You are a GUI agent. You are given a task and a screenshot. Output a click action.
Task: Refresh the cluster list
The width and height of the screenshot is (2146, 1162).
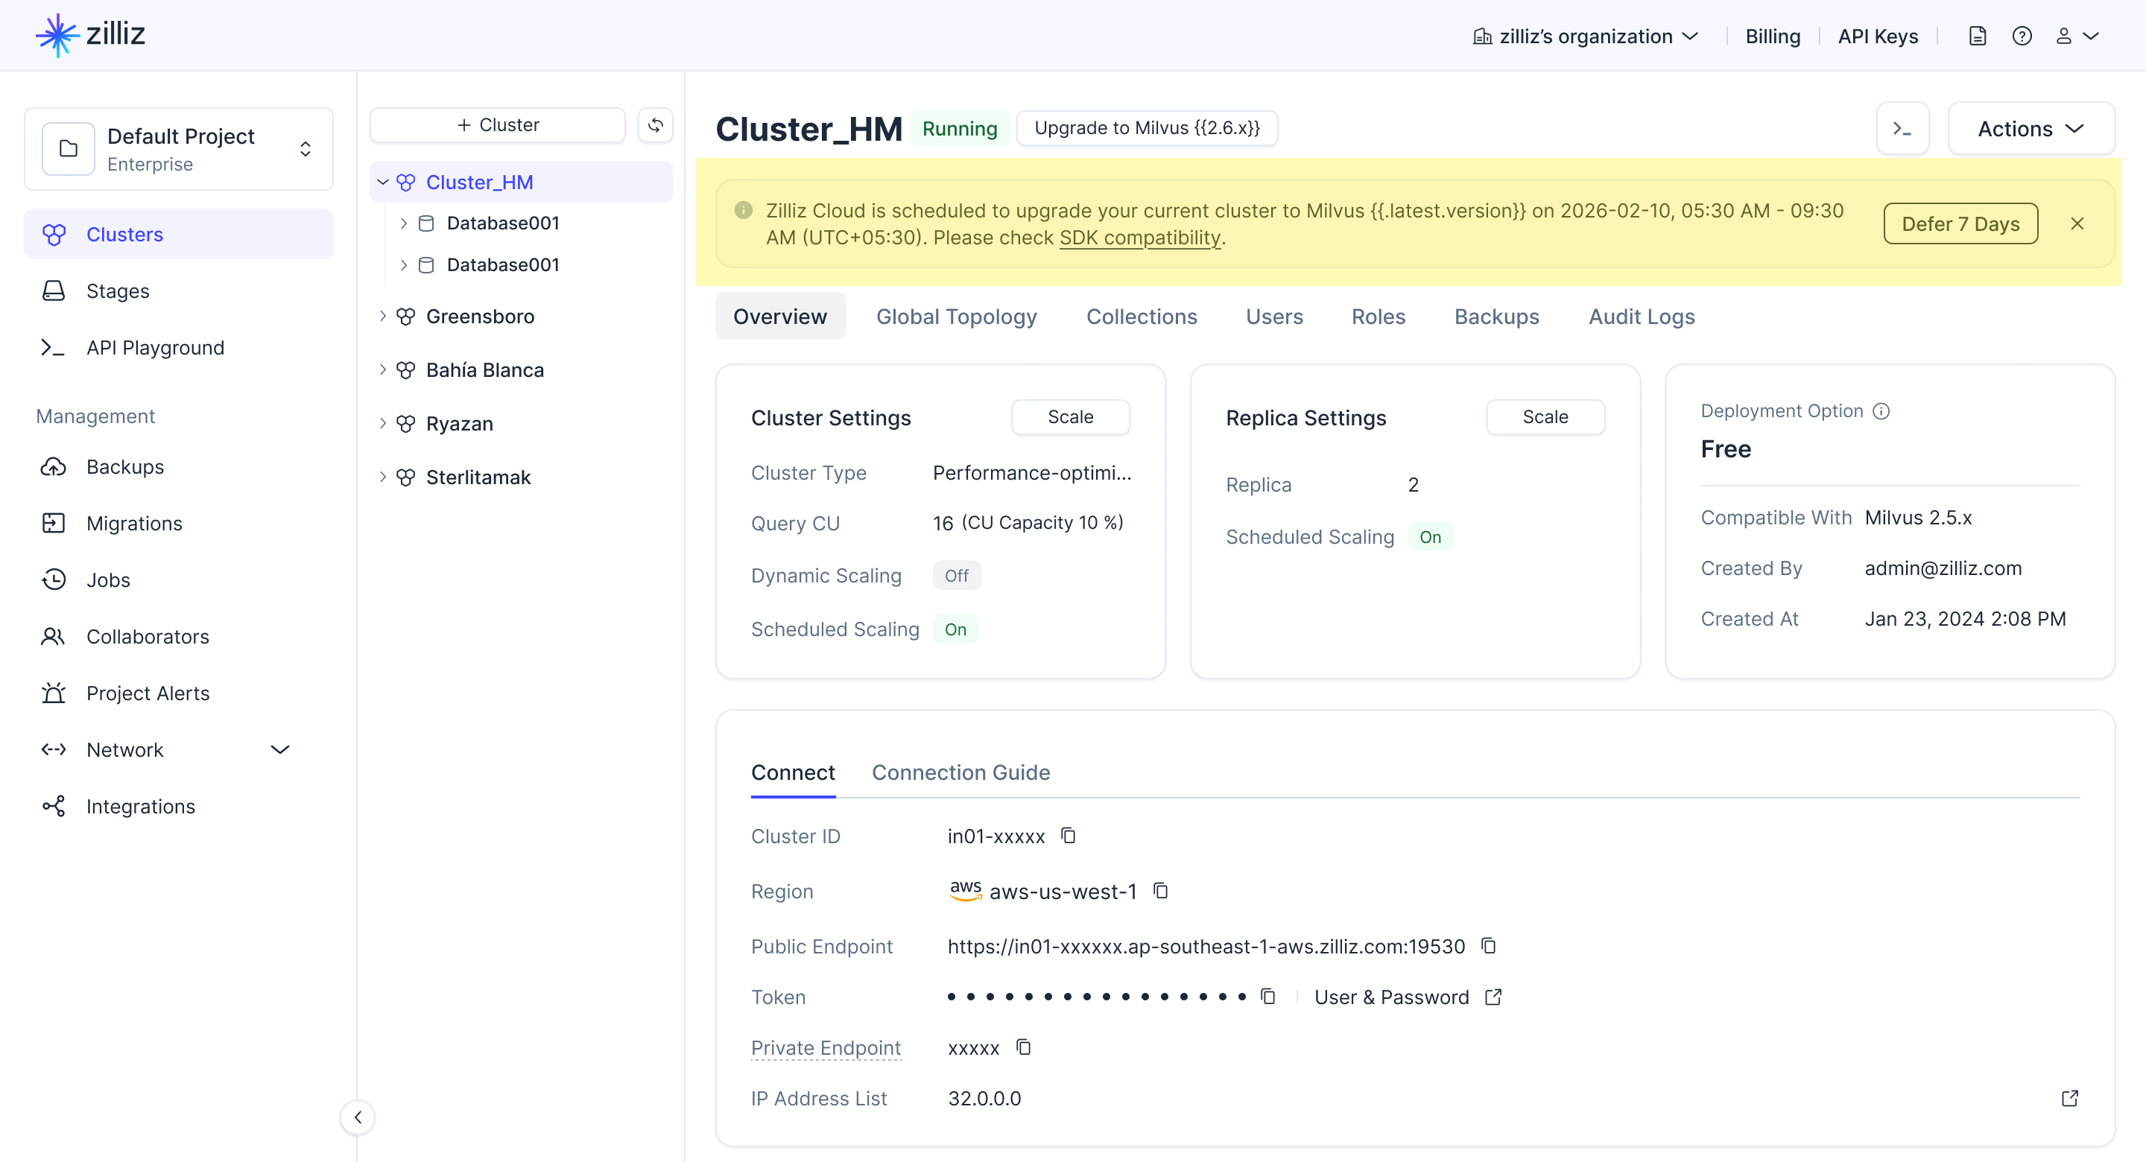click(656, 125)
